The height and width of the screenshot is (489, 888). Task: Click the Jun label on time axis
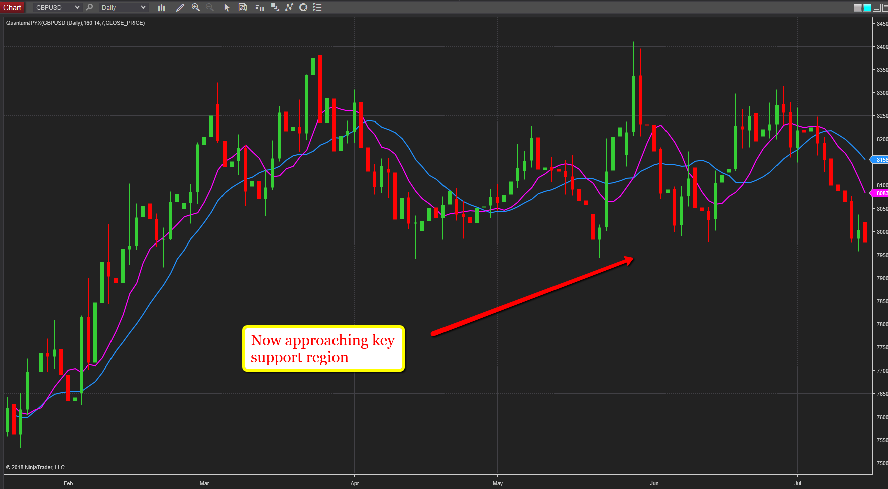[x=654, y=483]
